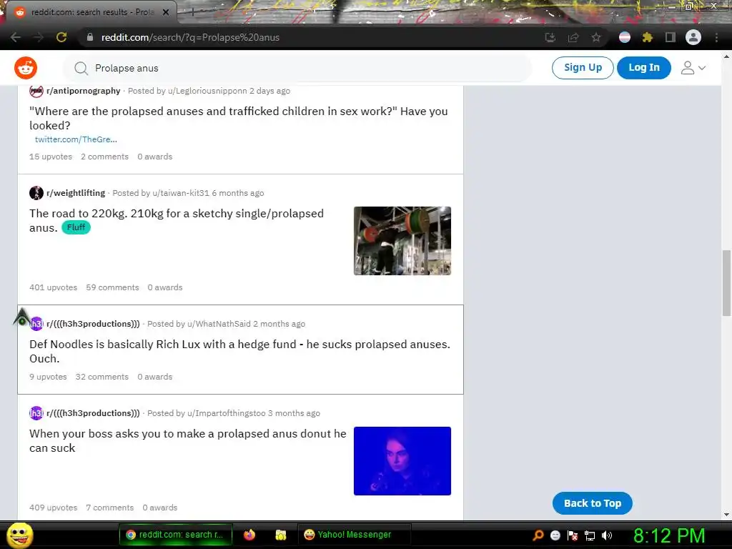Open the twitter.com/TheGre... link
Viewport: 732px width, 549px height.
point(76,139)
